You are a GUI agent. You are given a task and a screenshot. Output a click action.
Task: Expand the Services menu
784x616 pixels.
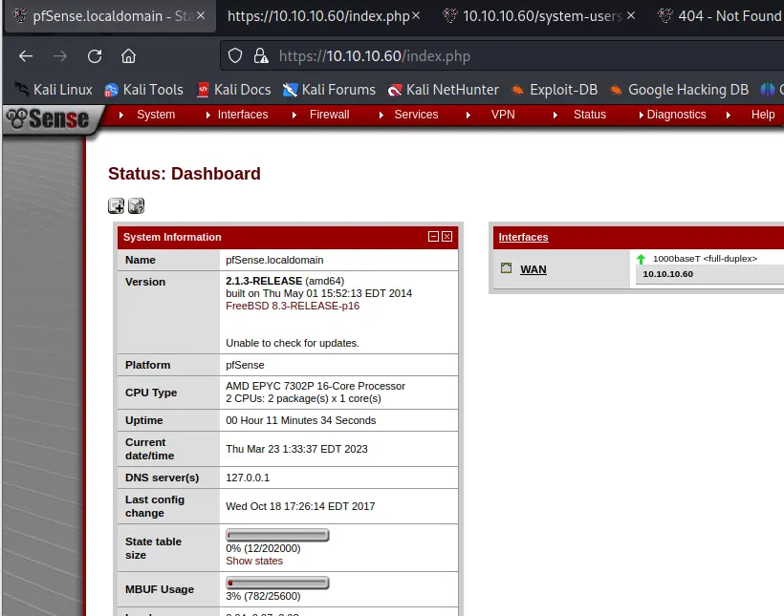click(x=416, y=115)
